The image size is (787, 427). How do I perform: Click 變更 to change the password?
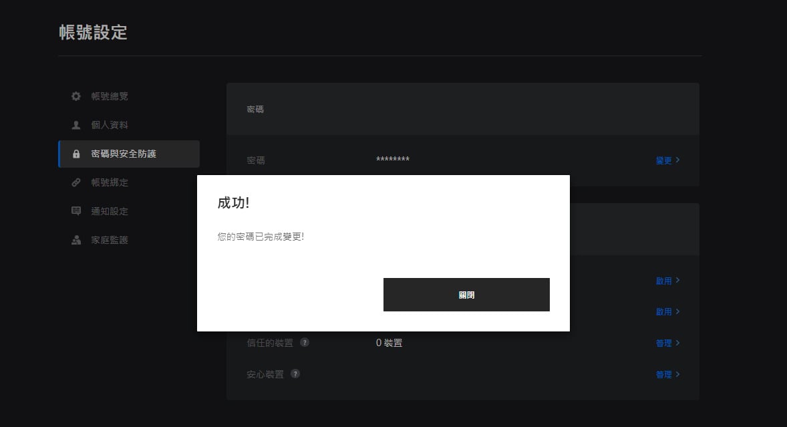663,160
